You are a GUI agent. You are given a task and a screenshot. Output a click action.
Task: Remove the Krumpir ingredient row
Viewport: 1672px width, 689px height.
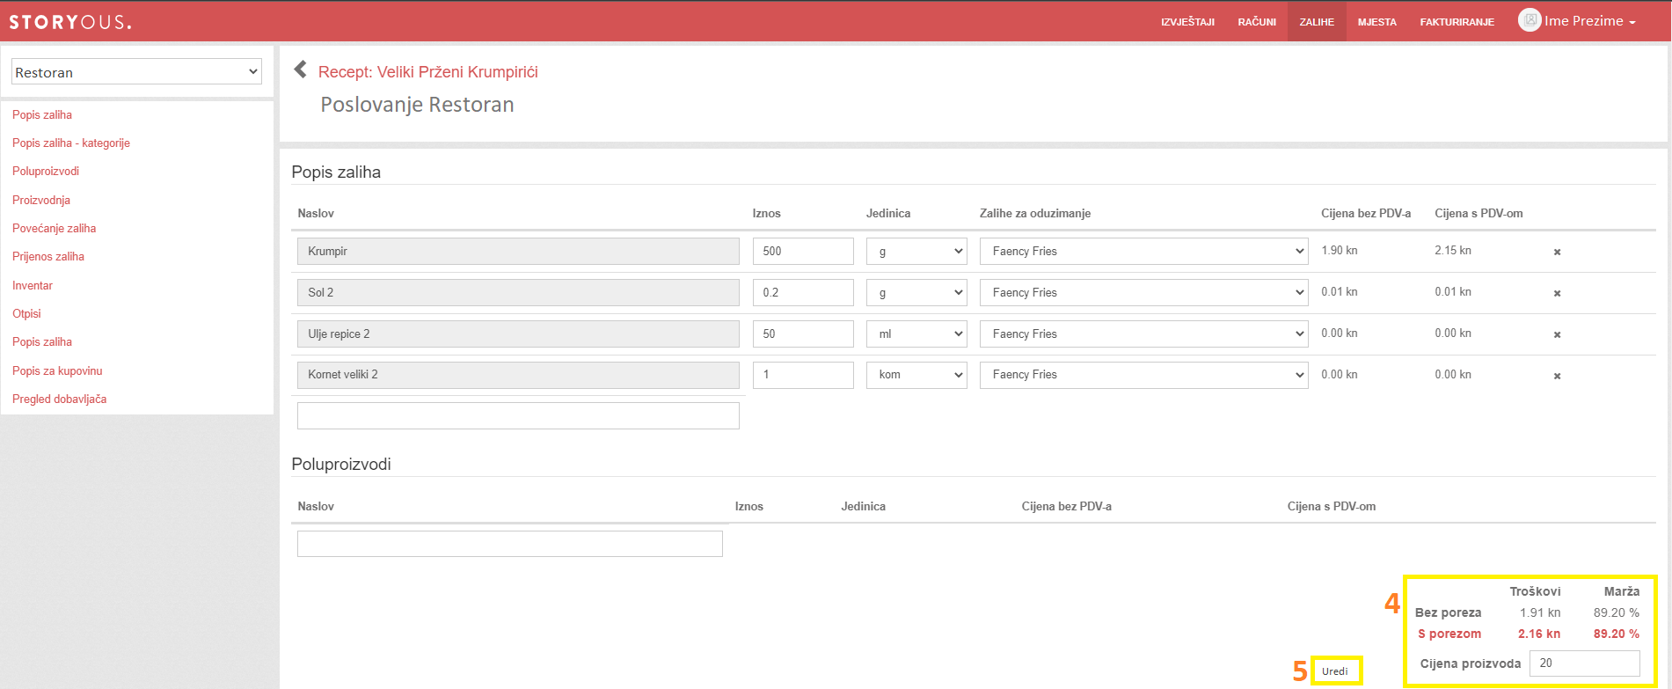[1557, 252]
